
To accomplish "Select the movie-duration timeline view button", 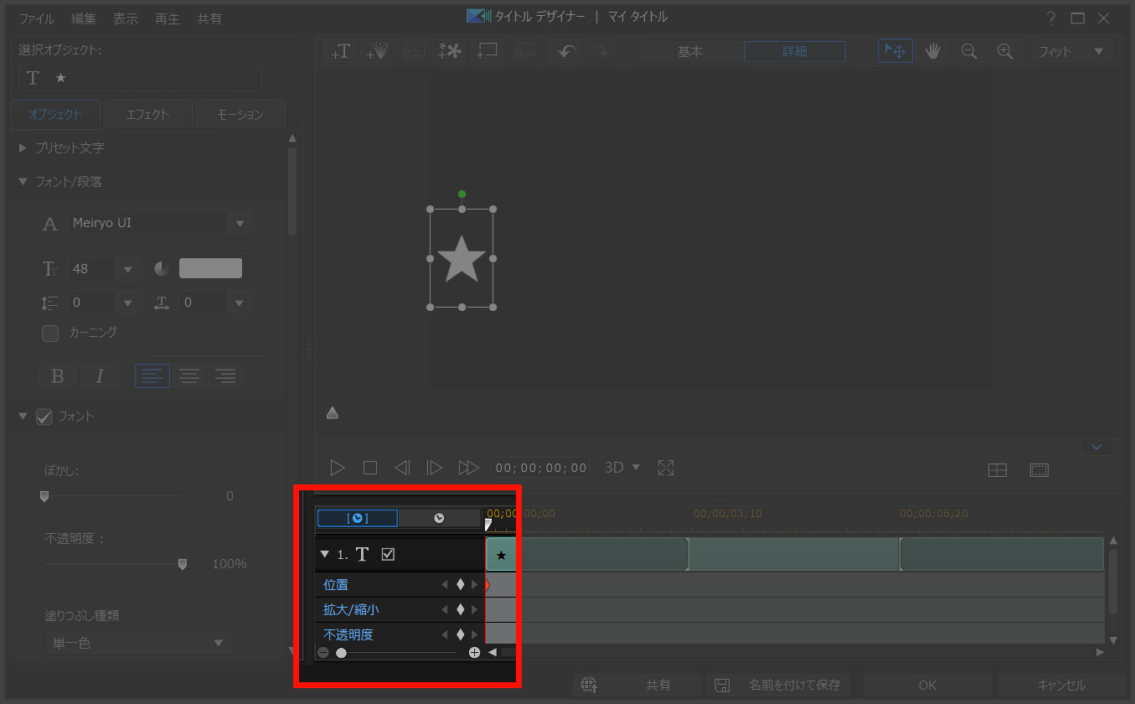I will click(x=440, y=518).
